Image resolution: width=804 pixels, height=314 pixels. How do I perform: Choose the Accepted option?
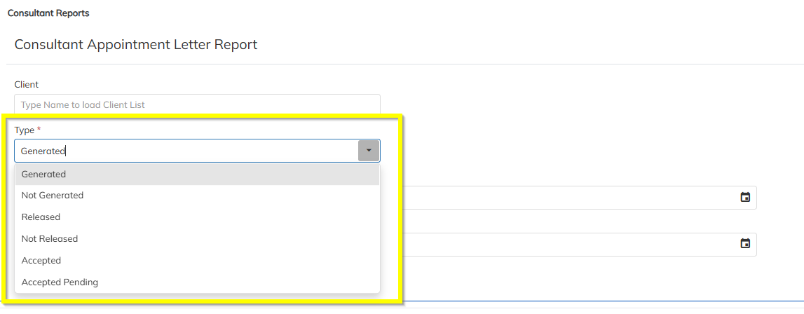pyautogui.click(x=41, y=261)
